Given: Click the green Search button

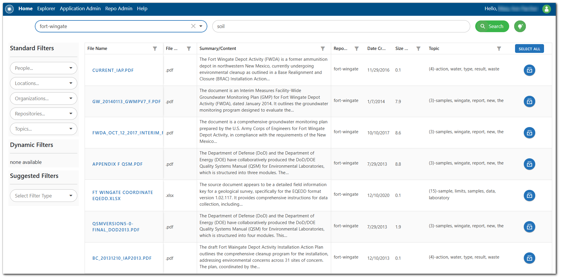Looking at the screenshot, I should (492, 26).
